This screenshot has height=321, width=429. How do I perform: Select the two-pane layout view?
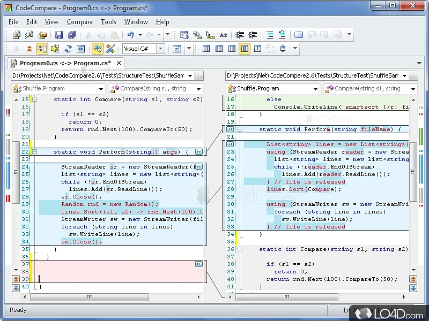coord(206,48)
